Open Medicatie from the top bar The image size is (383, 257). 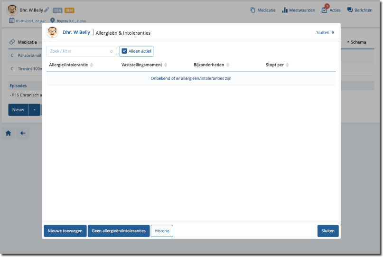click(x=262, y=10)
